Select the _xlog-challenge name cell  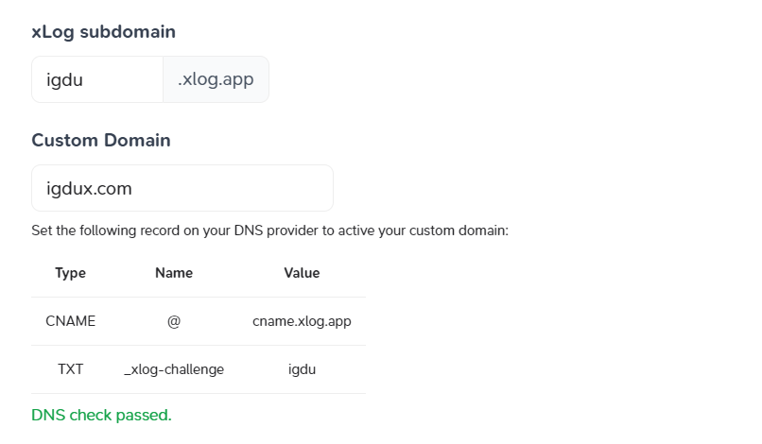click(174, 369)
